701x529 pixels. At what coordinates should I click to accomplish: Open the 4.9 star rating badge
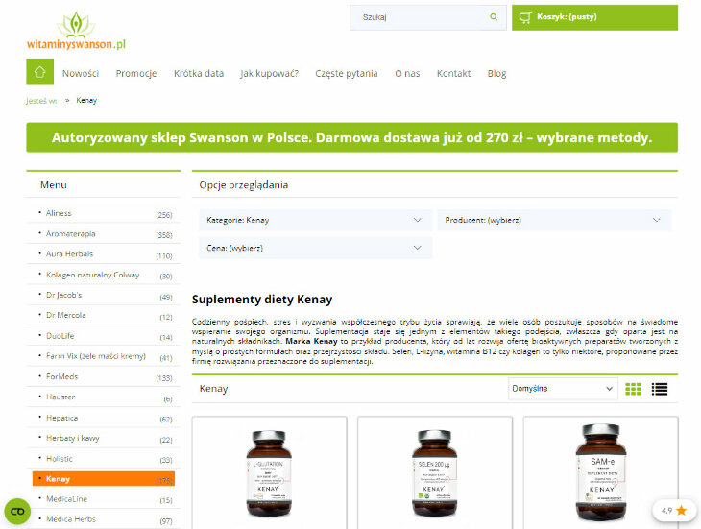[x=674, y=510]
